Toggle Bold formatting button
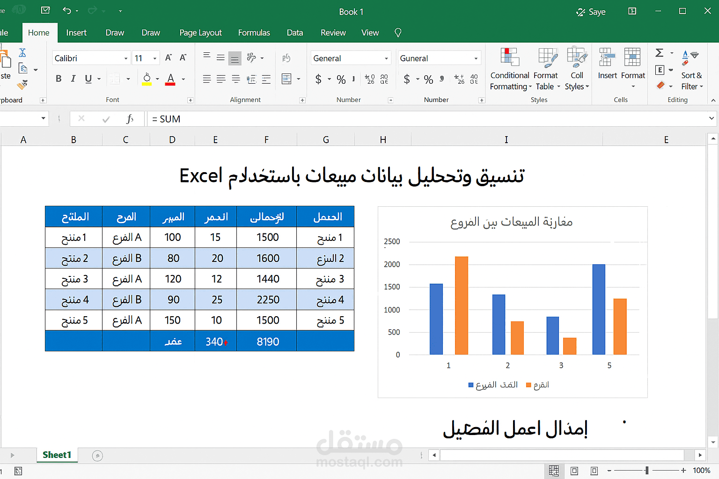Viewport: 719px width, 479px height. pos(59,79)
